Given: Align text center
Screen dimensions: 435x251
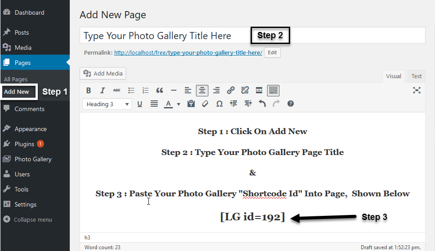Looking at the screenshot, I should pyautogui.click(x=202, y=91).
